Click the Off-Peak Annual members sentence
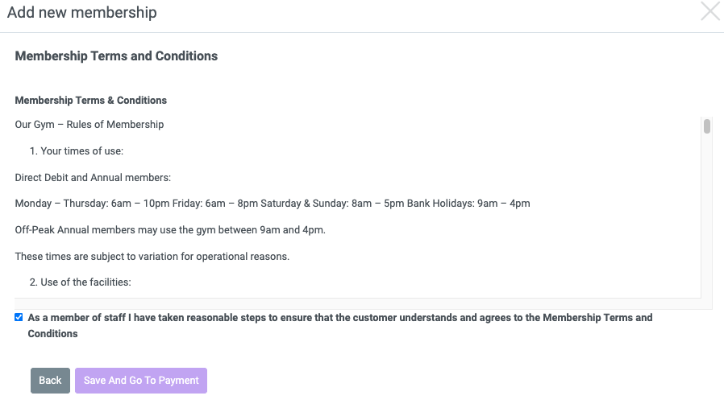Screen dimensions: 724x408 pos(170,230)
